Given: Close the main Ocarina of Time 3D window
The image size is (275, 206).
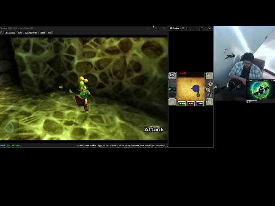Looking at the screenshot, I should [x=164, y=28].
